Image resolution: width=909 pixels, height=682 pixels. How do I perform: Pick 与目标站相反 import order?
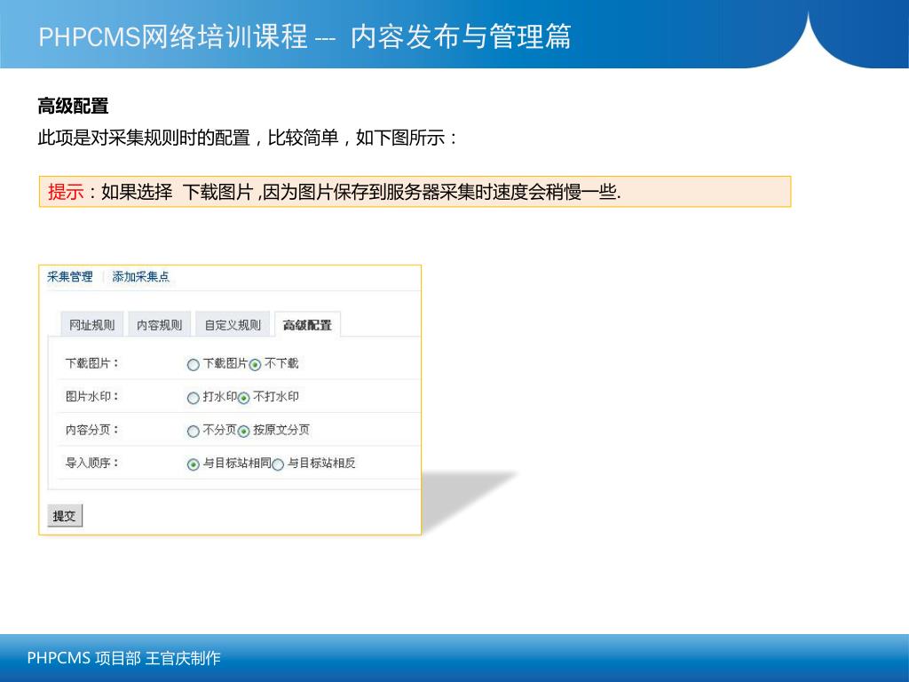[x=278, y=464]
